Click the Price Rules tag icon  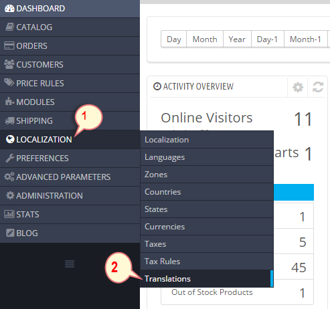(x=9, y=82)
